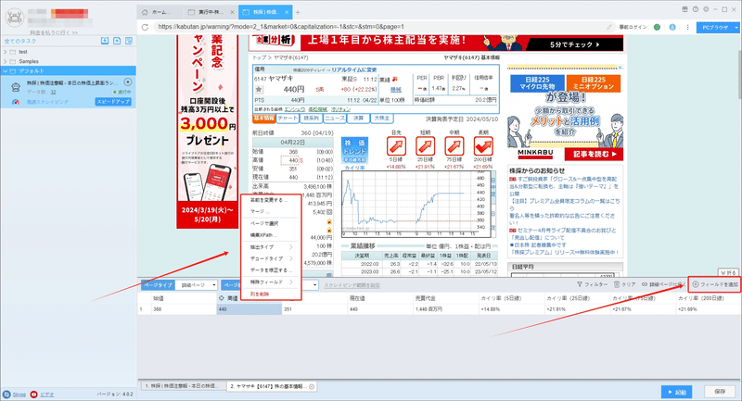742x401 pixels.
Task: Expand the Samples folder
Action: (x=6, y=61)
